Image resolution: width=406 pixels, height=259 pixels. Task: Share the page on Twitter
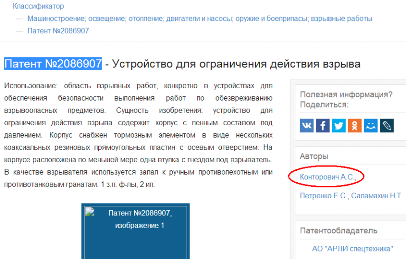pyautogui.click(x=339, y=126)
